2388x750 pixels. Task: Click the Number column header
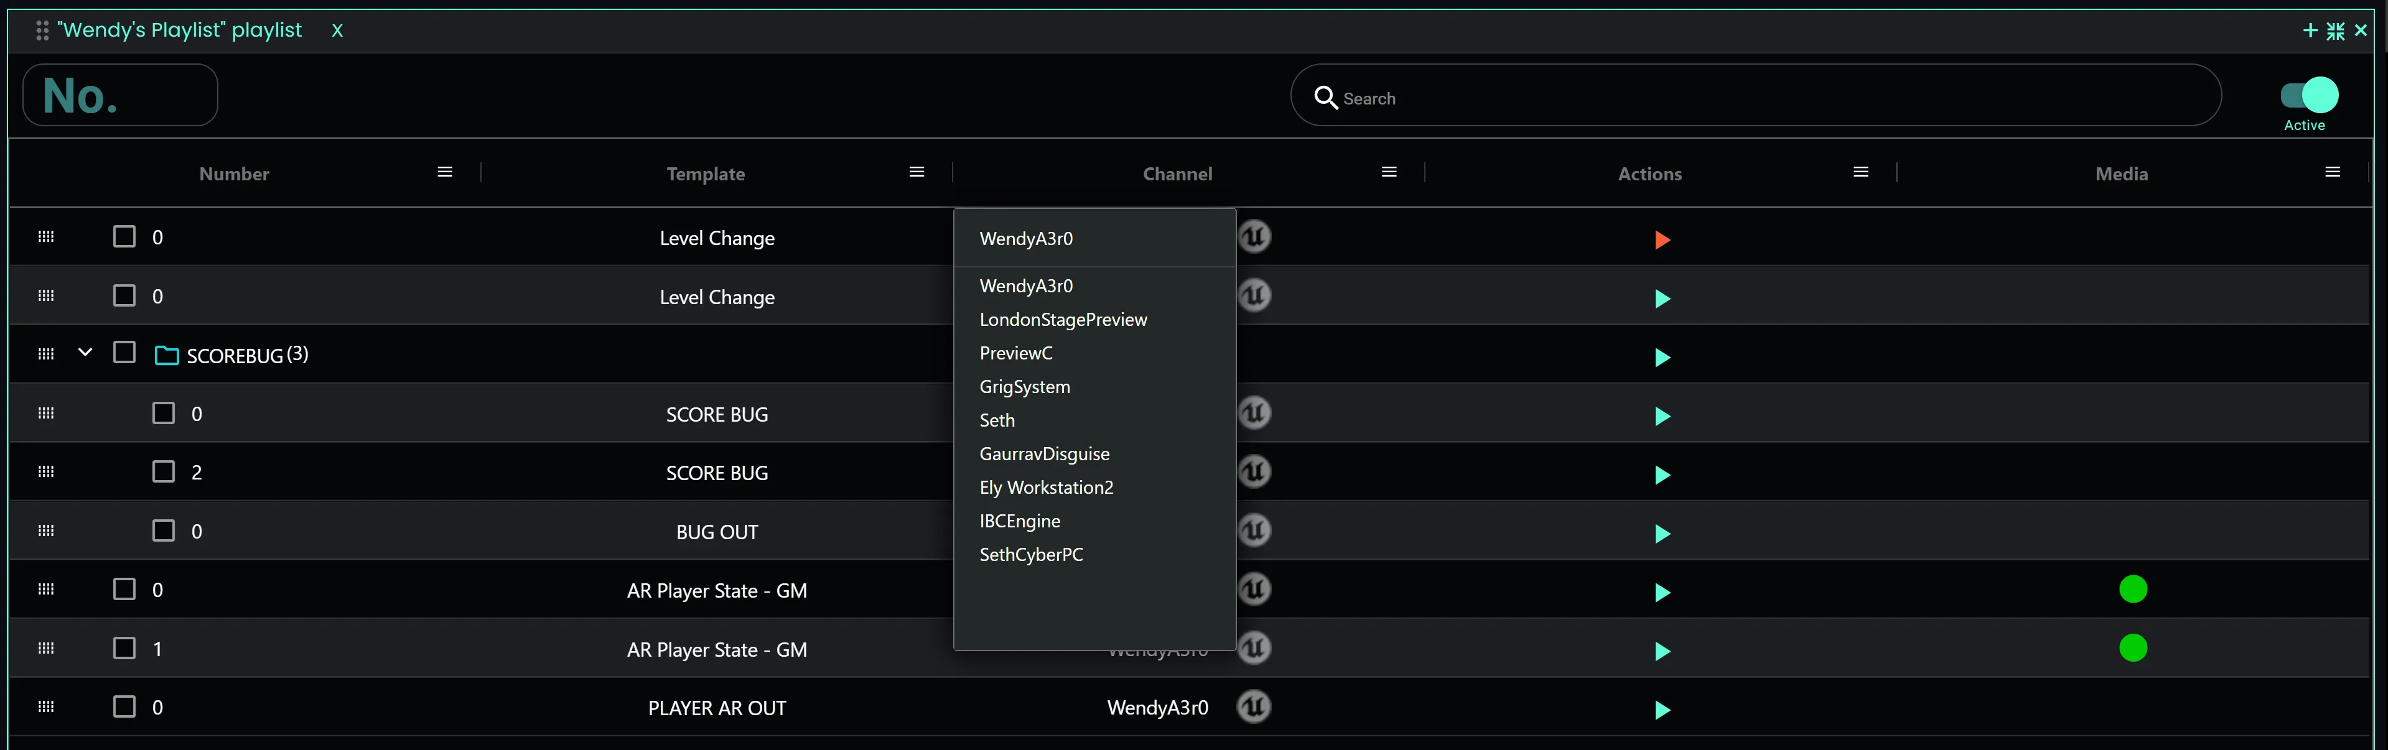tap(233, 172)
